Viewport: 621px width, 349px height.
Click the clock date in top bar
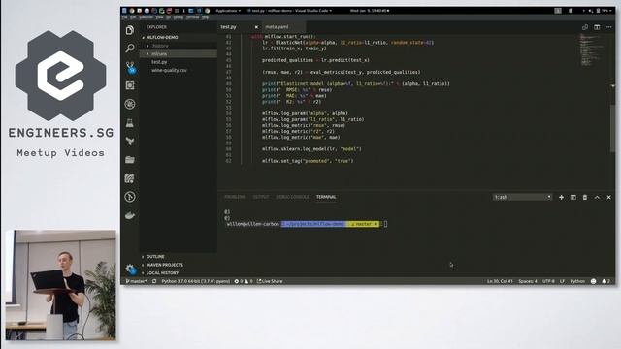pyautogui.click(x=369, y=11)
